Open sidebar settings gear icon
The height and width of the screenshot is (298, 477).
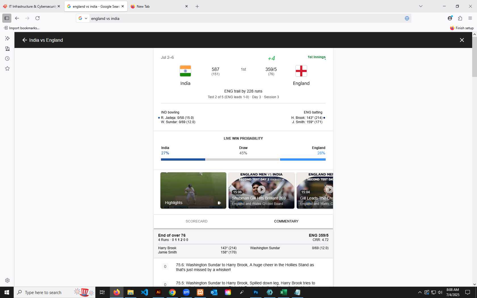7,280
